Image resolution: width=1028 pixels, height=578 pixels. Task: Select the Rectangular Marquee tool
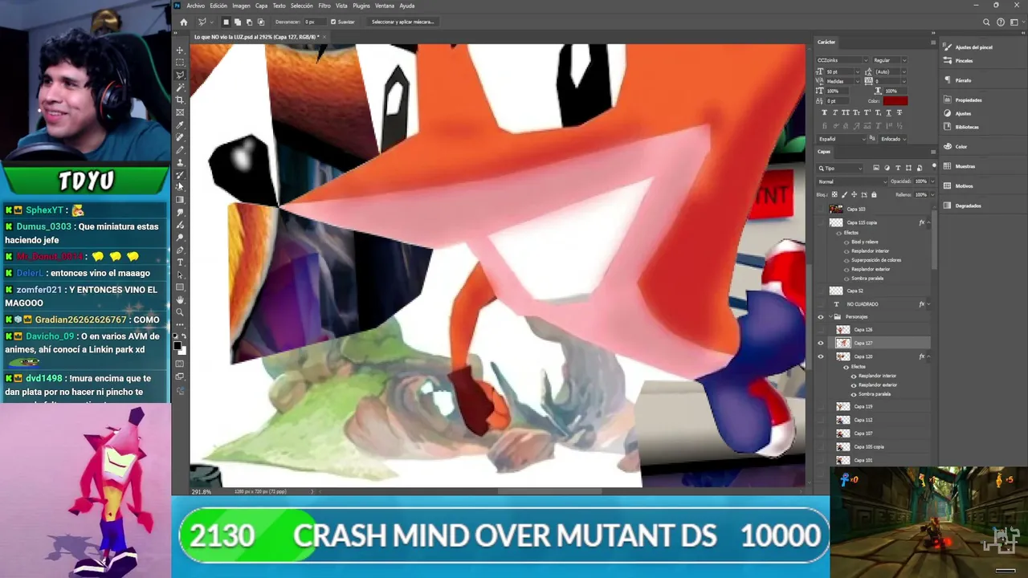[x=180, y=62]
